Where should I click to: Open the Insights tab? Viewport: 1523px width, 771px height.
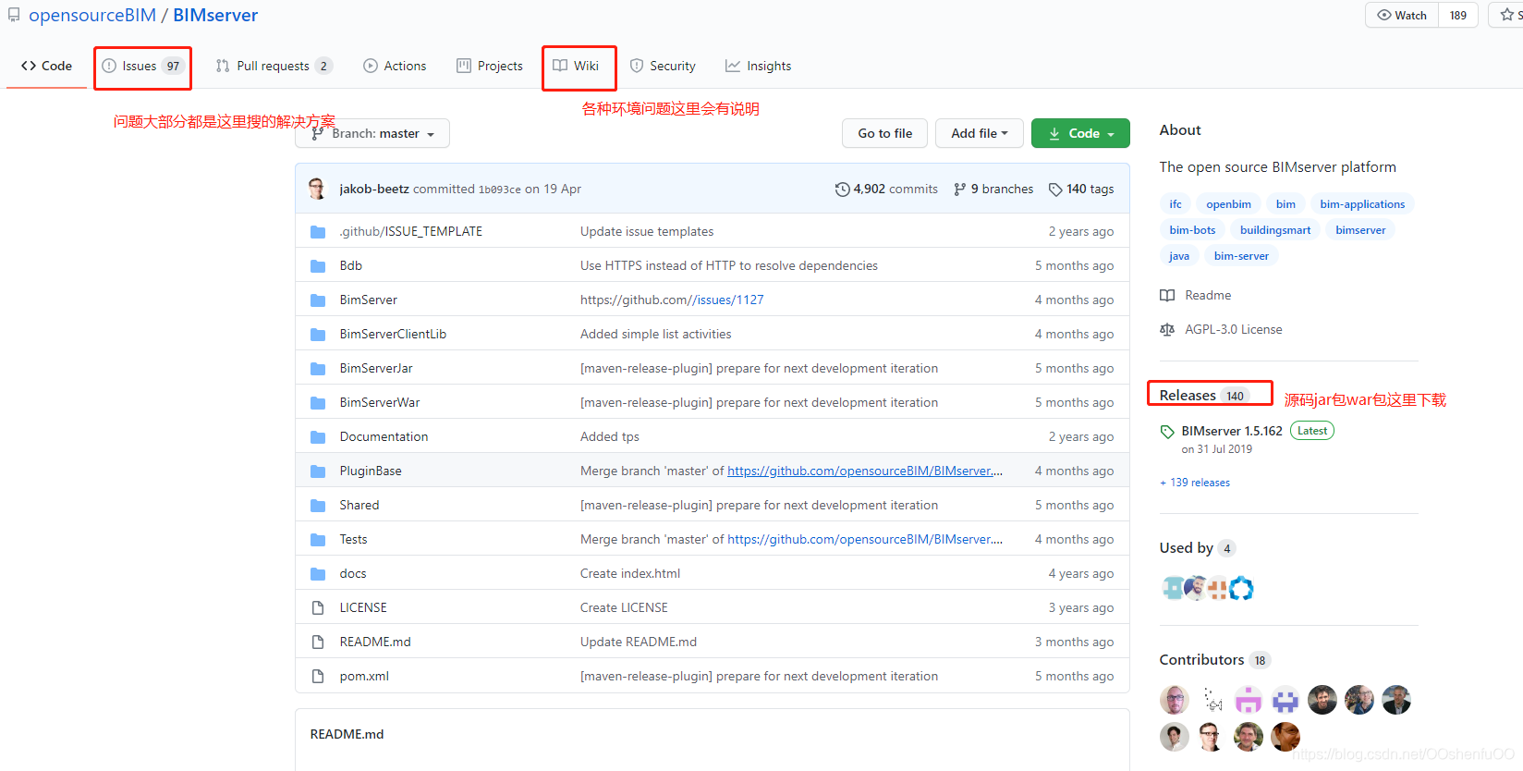(758, 66)
